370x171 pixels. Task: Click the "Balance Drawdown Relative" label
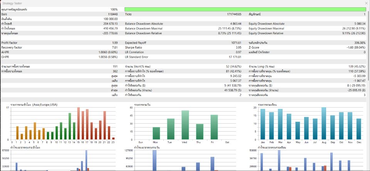tap(143, 33)
